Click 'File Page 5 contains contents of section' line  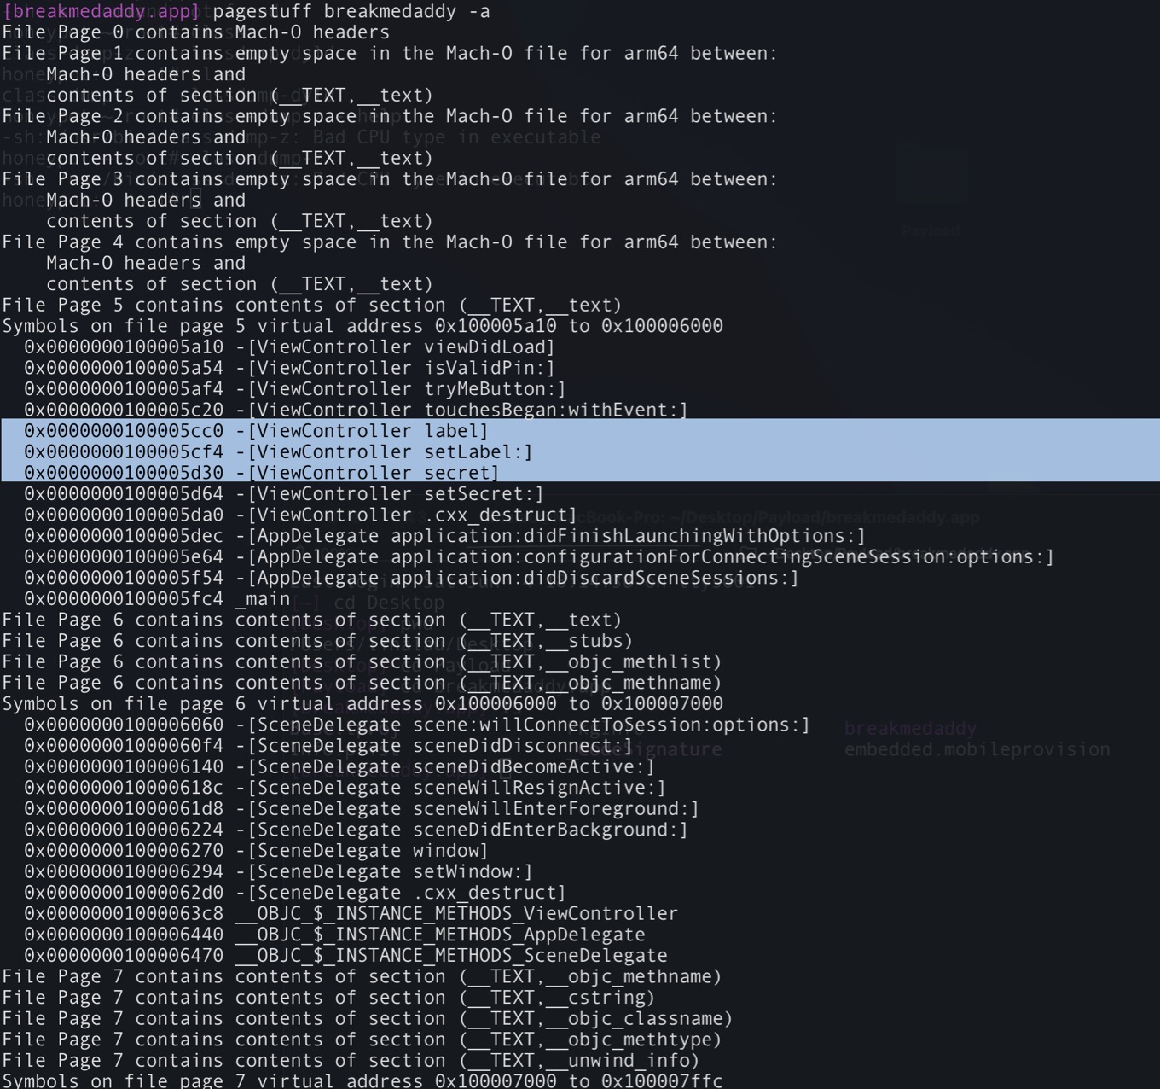pyautogui.click(x=312, y=306)
